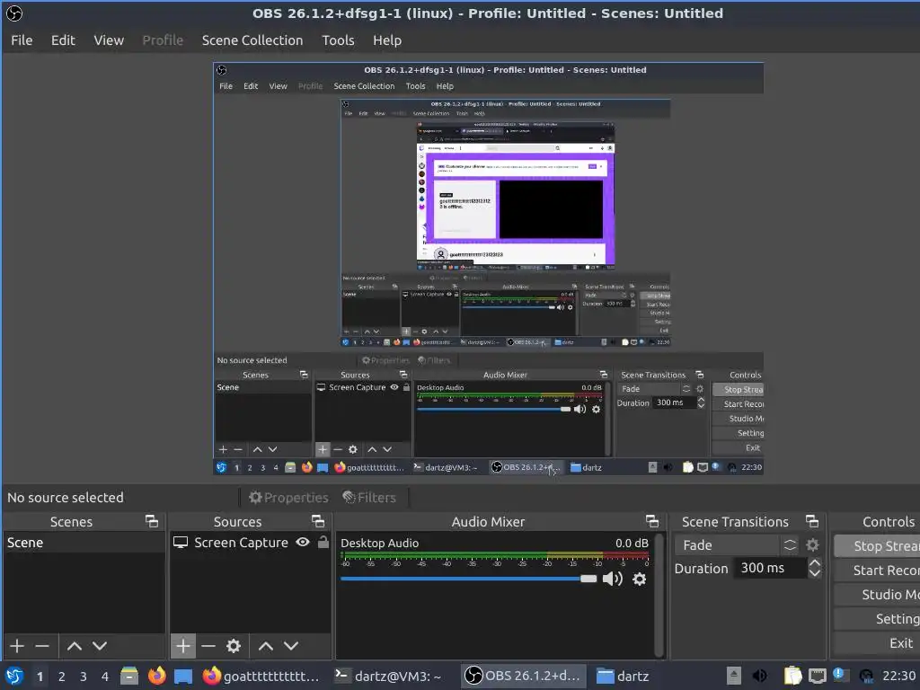Viewport: 920px width, 690px height.
Task: Decrease transition duration with down arrow
Action: (814, 573)
